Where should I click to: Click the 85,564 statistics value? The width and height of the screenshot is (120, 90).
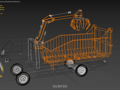pyautogui.click(x=2, y=9)
